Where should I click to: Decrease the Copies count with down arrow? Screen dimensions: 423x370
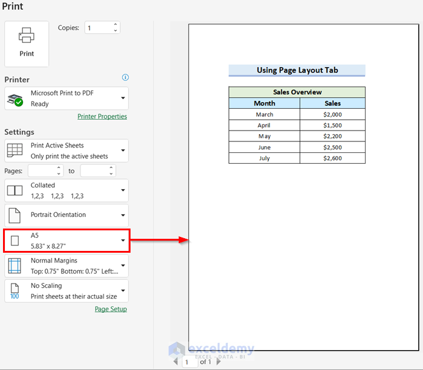pyautogui.click(x=115, y=30)
